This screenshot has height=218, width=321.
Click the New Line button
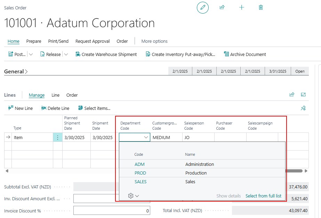click(20, 108)
